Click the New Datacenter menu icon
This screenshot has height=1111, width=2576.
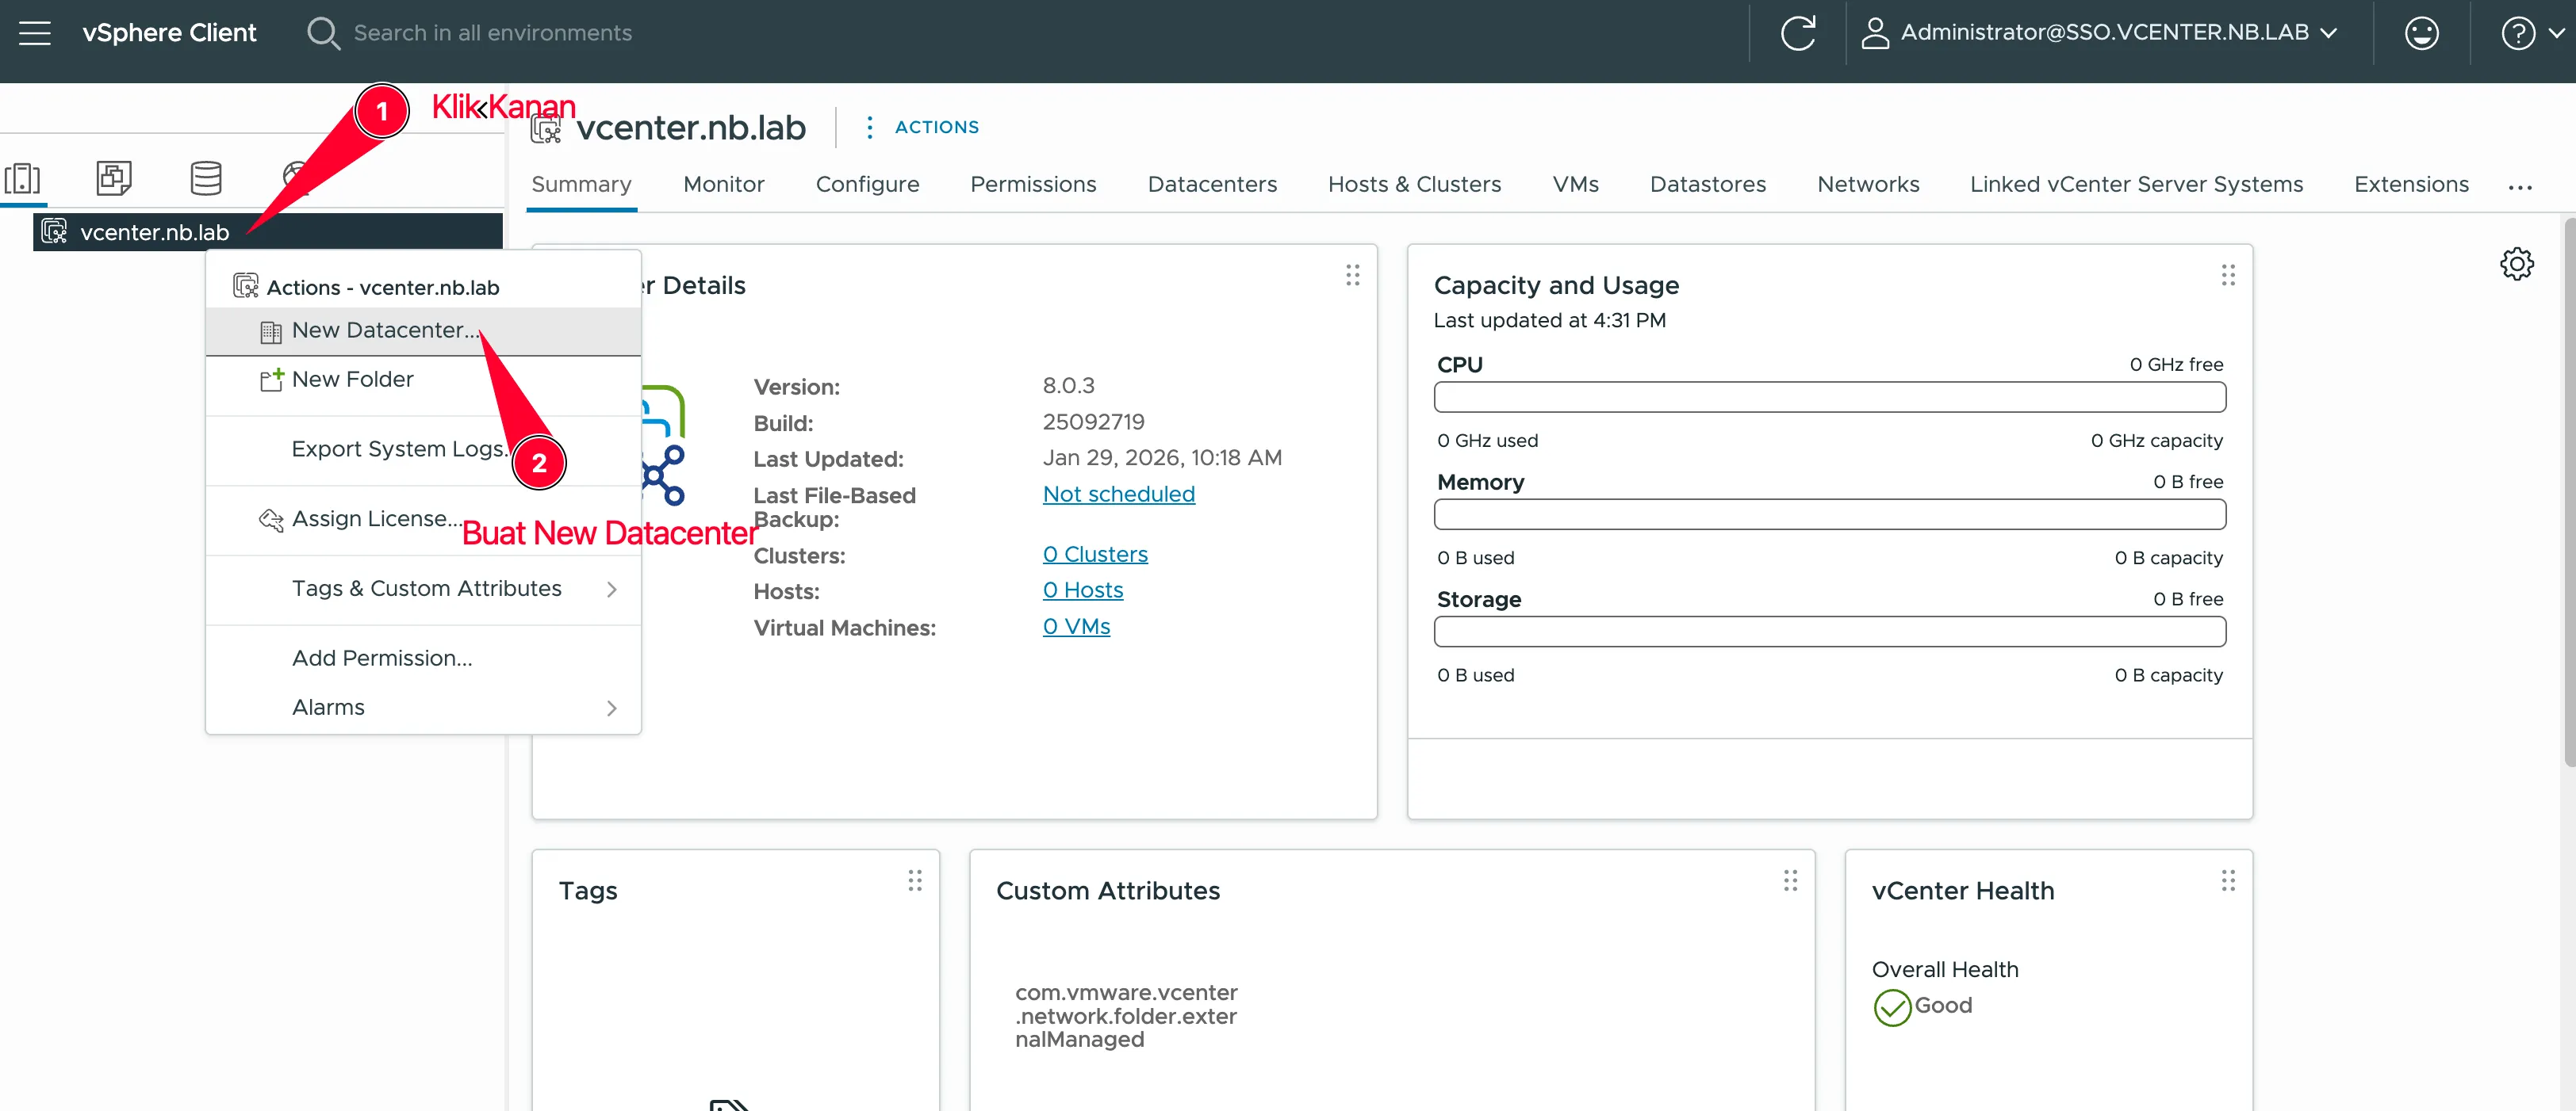[271, 332]
